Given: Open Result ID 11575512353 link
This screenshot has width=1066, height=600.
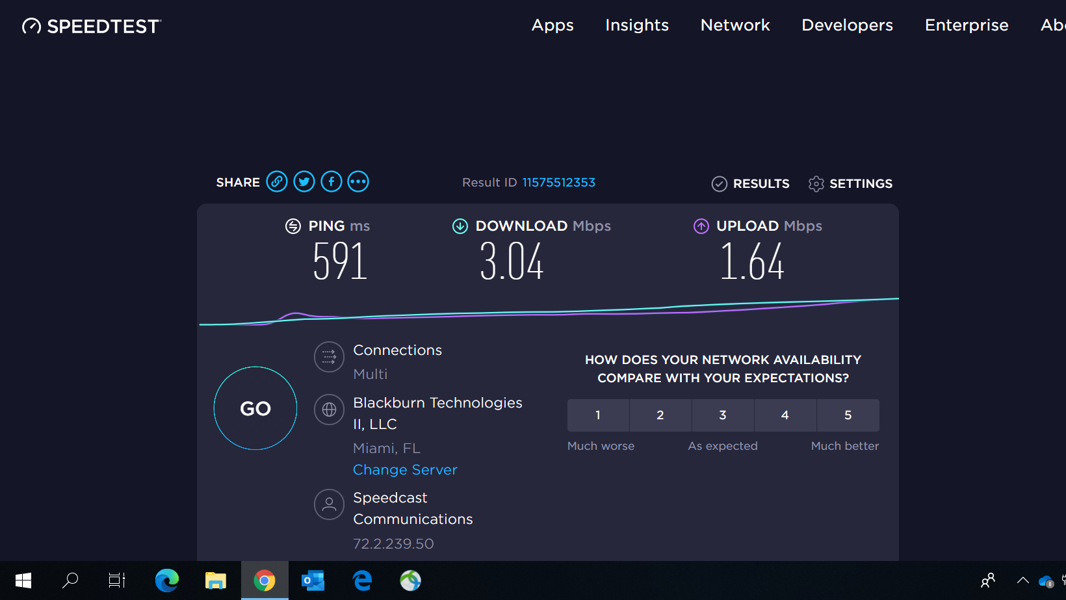Looking at the screenshot, I should 559,183.
